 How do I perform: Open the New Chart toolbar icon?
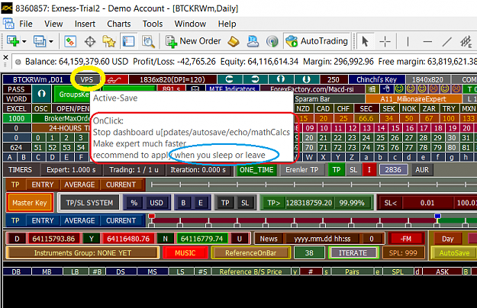(x=13, y=41)
